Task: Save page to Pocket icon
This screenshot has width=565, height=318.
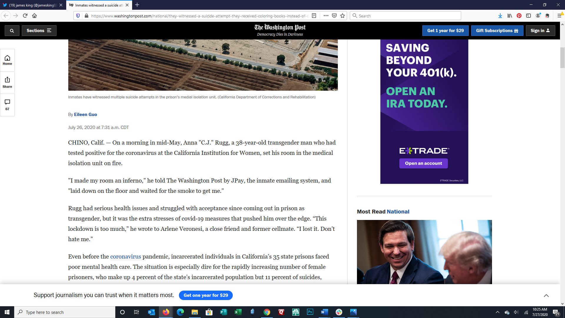Action: click(x=334, y=16)
